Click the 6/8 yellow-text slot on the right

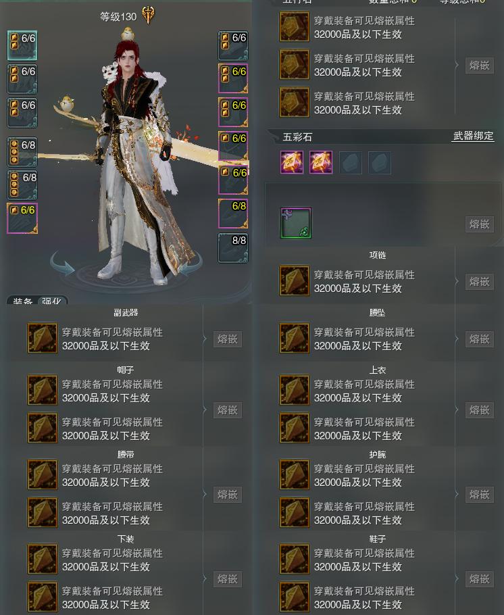pyautogui.click(x=233, y=214)
